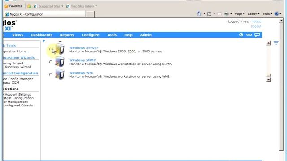Click the print icon in command bar
Screen dimensions: 287x161
click(x=226, y=14)
